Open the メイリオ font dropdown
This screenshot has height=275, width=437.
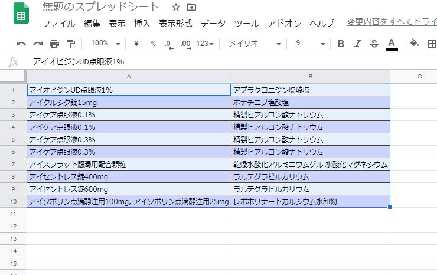pyautogui.click(x=255, y=44)
